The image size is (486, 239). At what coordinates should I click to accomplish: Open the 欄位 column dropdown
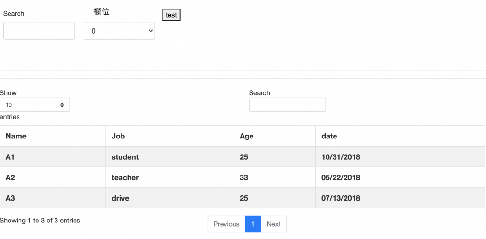(x=119, y=31)
